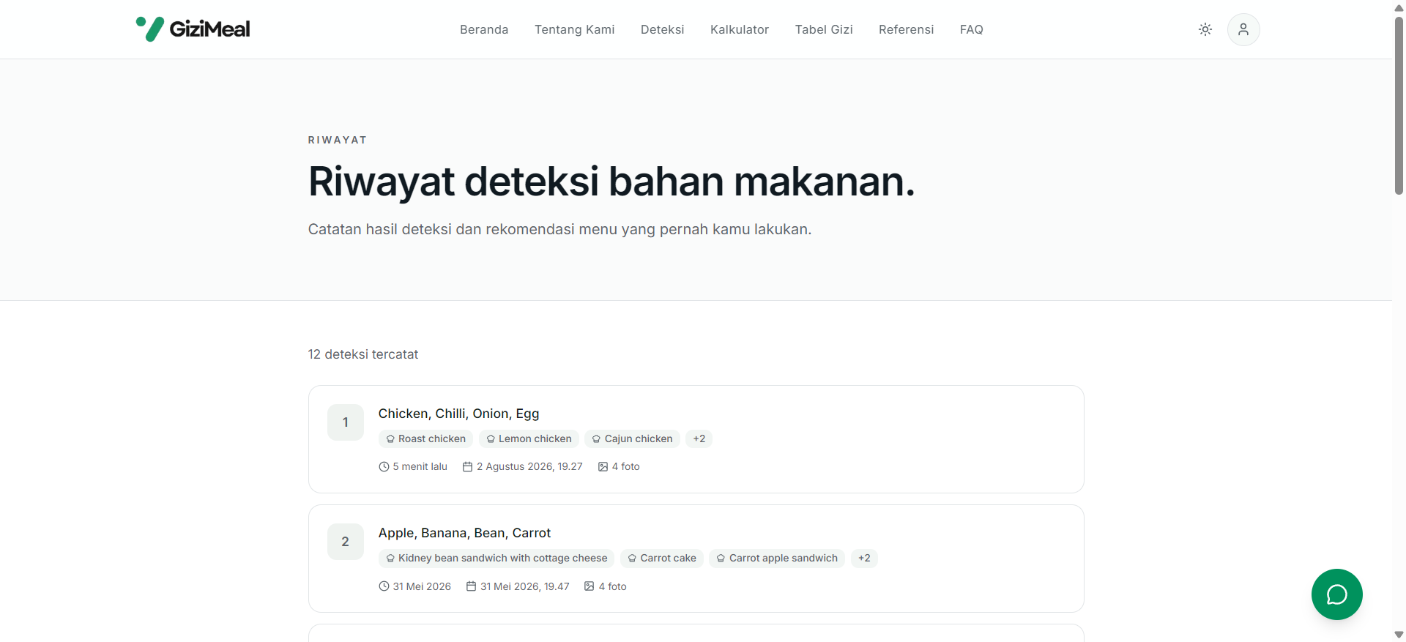Open the FAQ page
This screenshot has width=1406, height=642.
tap(972, 29)
